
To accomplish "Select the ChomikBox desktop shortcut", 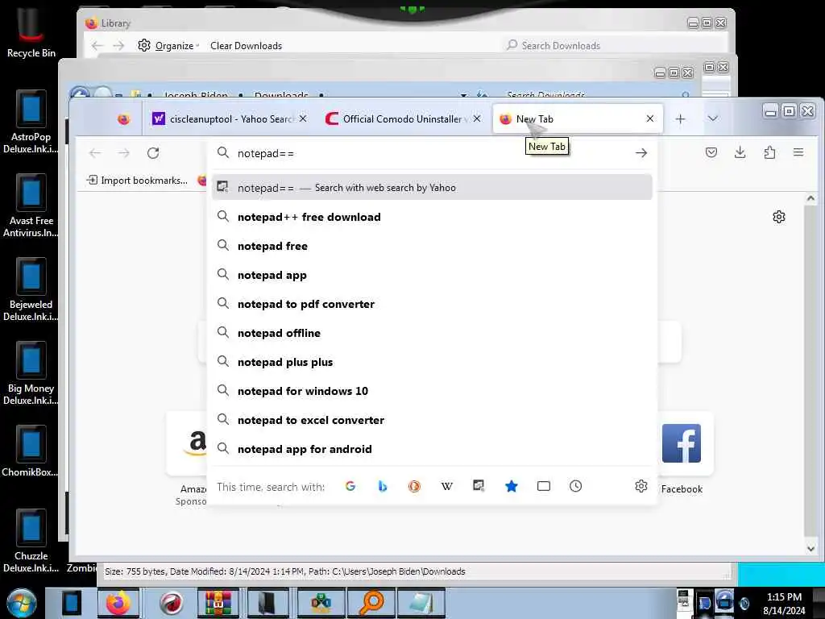I will pos(31,451).
